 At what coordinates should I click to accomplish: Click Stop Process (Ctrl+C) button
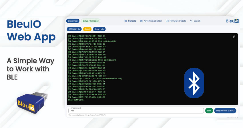coord(225,111)
